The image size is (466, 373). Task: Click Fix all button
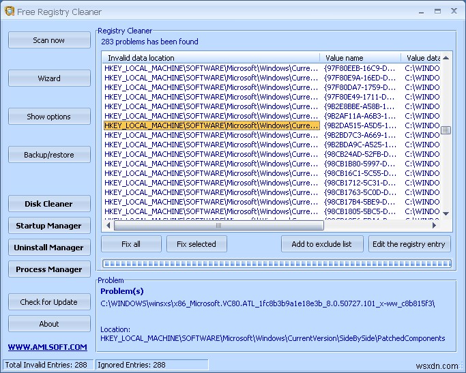tap(131, 244)
